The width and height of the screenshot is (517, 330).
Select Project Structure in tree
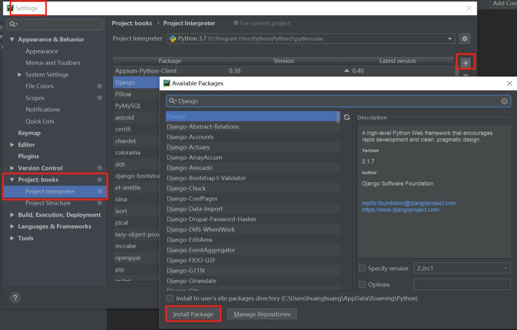(48, 203)
